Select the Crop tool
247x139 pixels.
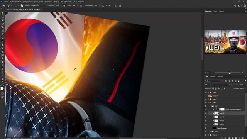(3, 27)
